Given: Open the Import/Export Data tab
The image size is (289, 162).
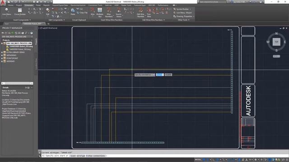Looking at the screenshot, I should click(x=60, y=5).
